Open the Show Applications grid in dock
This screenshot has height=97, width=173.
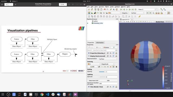[3, 94]
